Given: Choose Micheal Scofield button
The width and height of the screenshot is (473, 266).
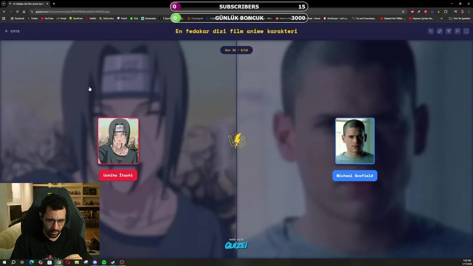Looking at the screenshot, I should point(355,176).
